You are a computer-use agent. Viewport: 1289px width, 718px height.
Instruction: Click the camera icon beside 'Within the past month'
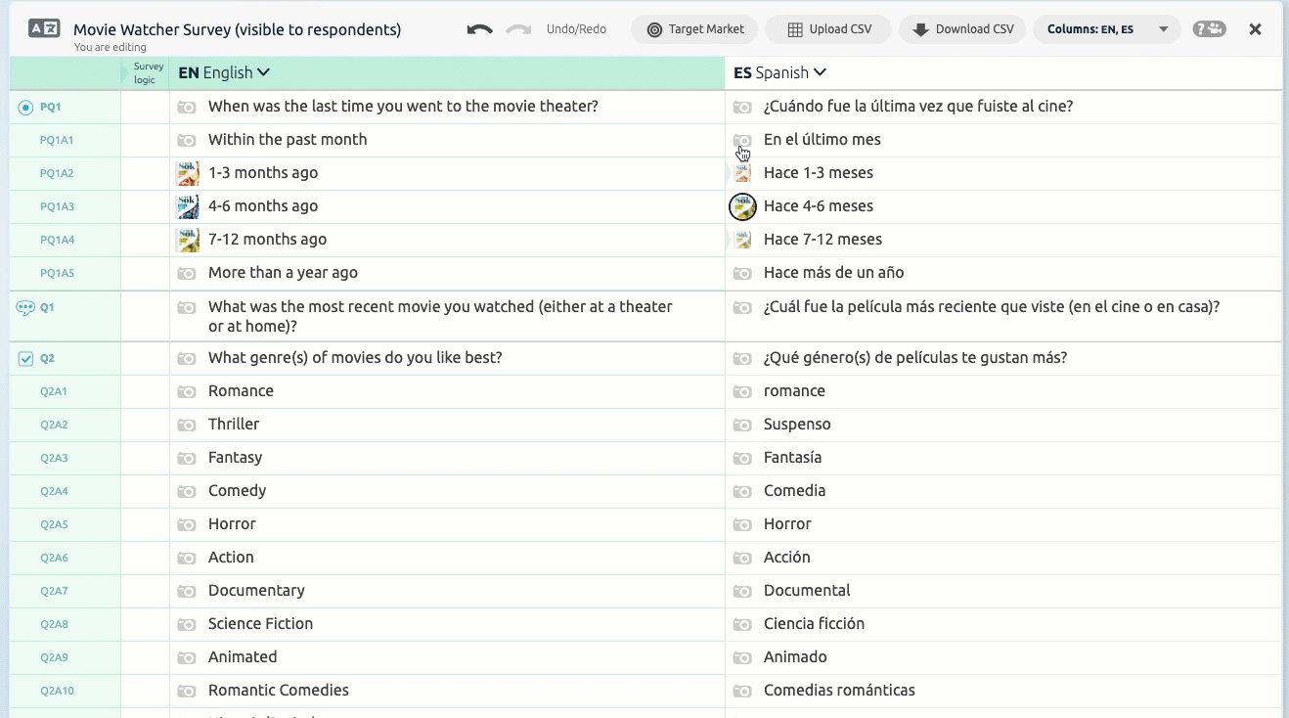coord(187,139)
